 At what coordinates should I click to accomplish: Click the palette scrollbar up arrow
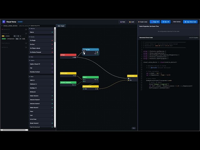pos(55,28)
